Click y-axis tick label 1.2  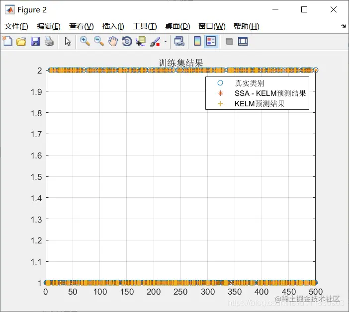(36, 241)
